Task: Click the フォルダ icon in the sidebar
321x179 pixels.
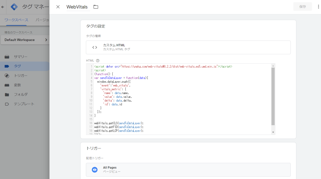Action: (7, 95)
